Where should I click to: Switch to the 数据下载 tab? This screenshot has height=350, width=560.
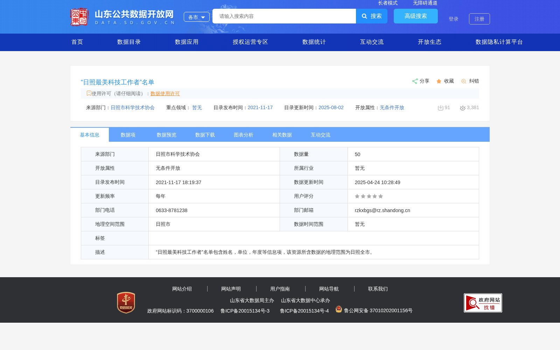coord(205,135)
